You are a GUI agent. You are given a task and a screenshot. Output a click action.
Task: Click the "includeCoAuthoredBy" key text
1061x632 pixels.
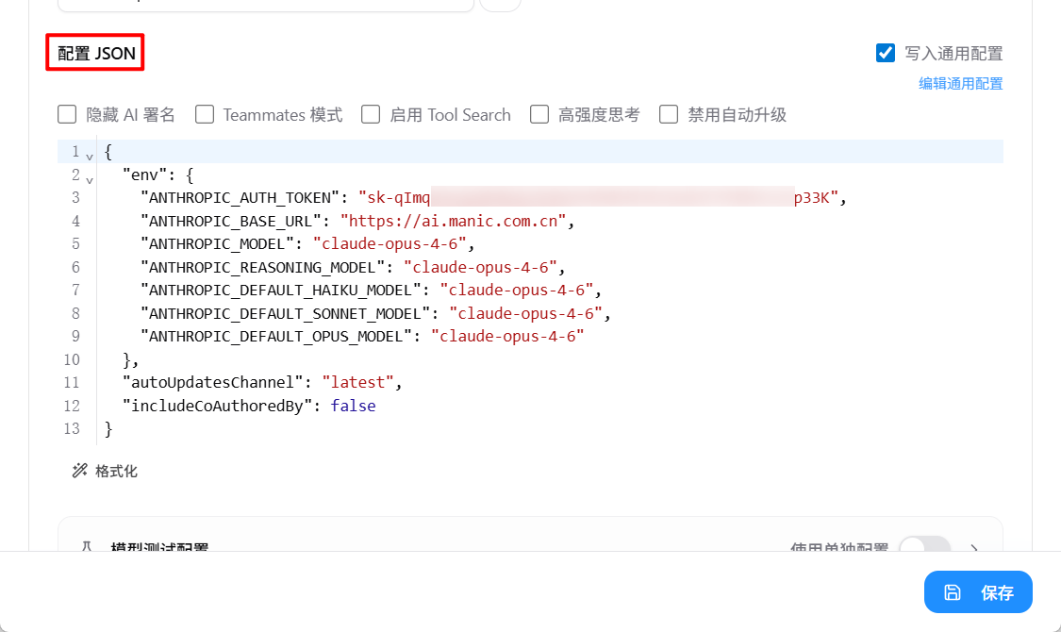(x=217, y=406)
